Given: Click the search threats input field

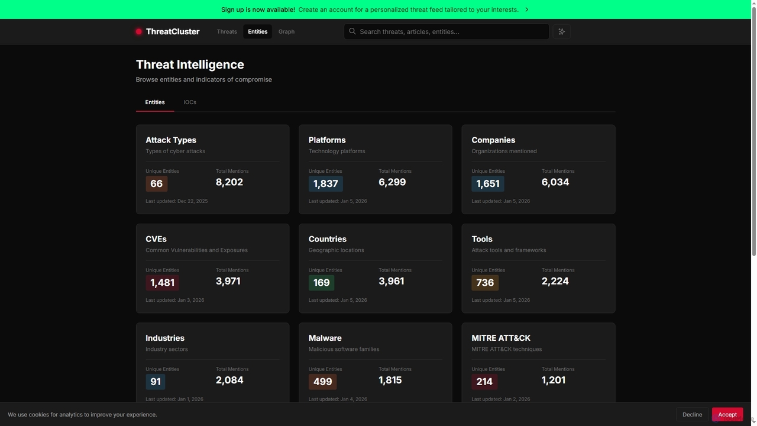Looking at the screenshot, I should [x=447, y=32].
